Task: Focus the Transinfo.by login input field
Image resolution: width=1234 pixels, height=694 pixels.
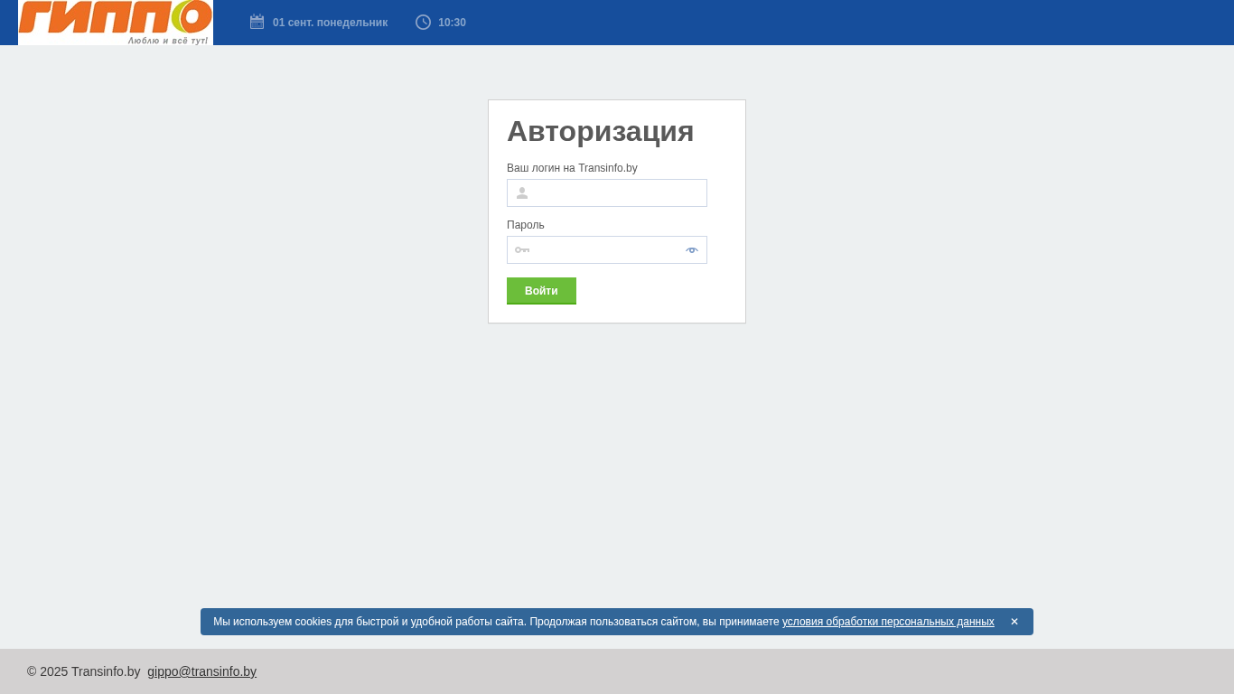Action: pyautogui.click(x=607, y=192)
